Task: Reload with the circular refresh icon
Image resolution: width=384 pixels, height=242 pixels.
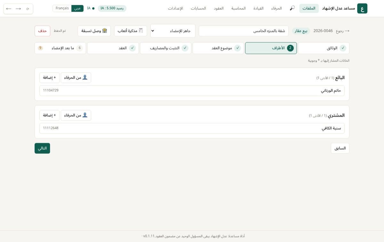Action: point(28,9)
